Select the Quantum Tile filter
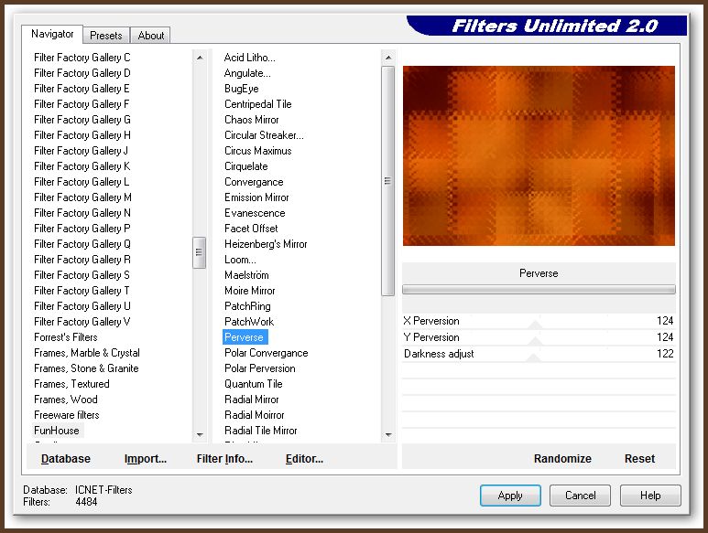The height and width of the screenshot is (533, 708). point(254,384)
